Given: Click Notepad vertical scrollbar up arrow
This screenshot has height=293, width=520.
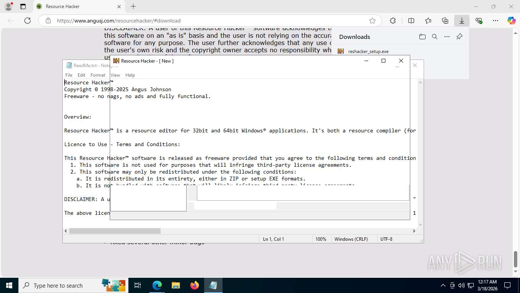Looking at the screenshot, I should point(421,82).
